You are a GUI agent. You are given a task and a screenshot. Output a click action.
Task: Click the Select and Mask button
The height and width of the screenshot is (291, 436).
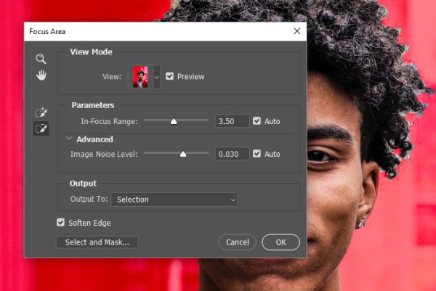tap(97, 242)
